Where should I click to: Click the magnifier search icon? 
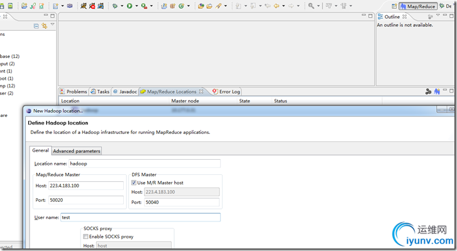[311, 6]
